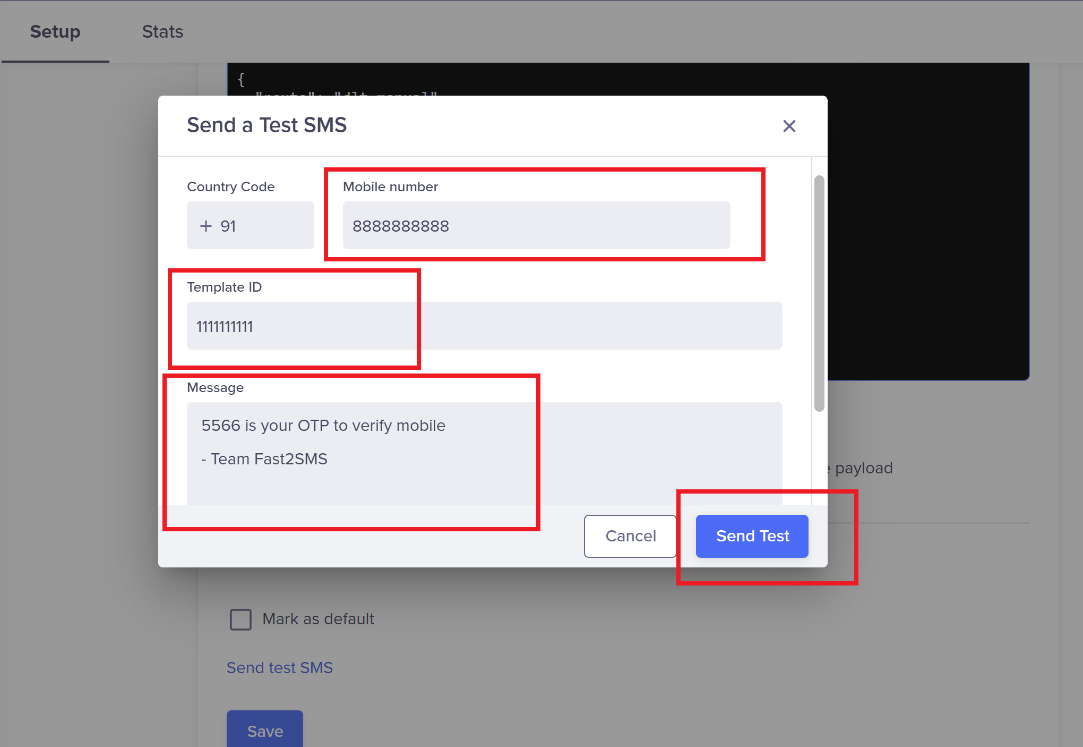Screen dimensions: 1083x747
Task: Click the Send a Test SMS heading
Action: [x=267, y=125]
